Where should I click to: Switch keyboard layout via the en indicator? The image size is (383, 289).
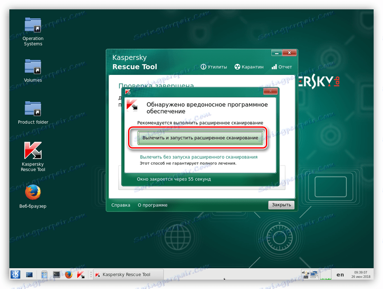click(340, 275)
